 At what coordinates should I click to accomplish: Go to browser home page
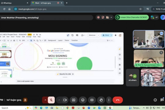[9, 9]
